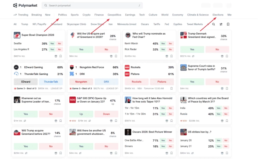Choose Yes on US acquiring Greenland 2026

click(x=81, y=50)
